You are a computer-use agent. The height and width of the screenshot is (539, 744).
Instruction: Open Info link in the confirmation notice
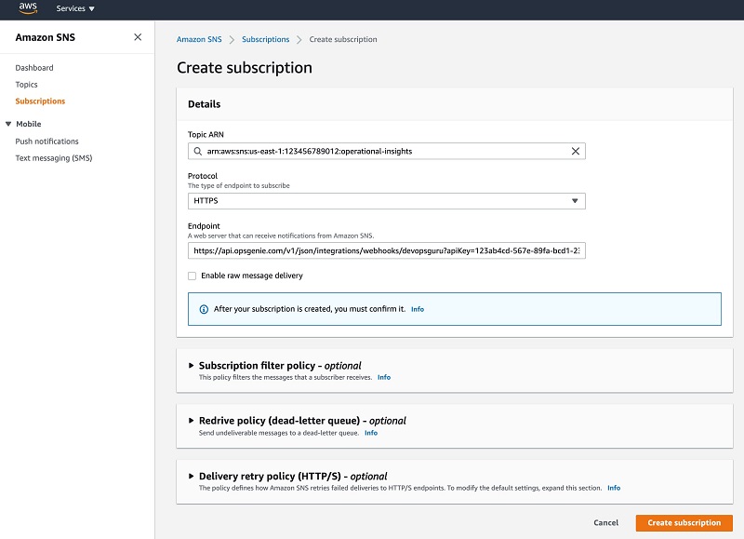tap(417, 310)
